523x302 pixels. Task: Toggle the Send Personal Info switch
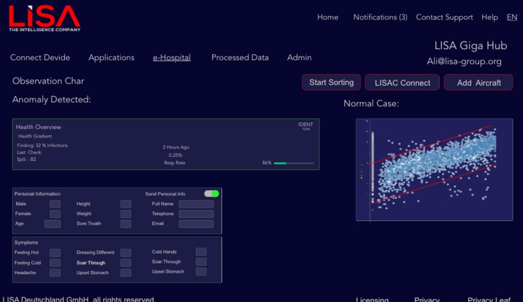tap(212, 194)
